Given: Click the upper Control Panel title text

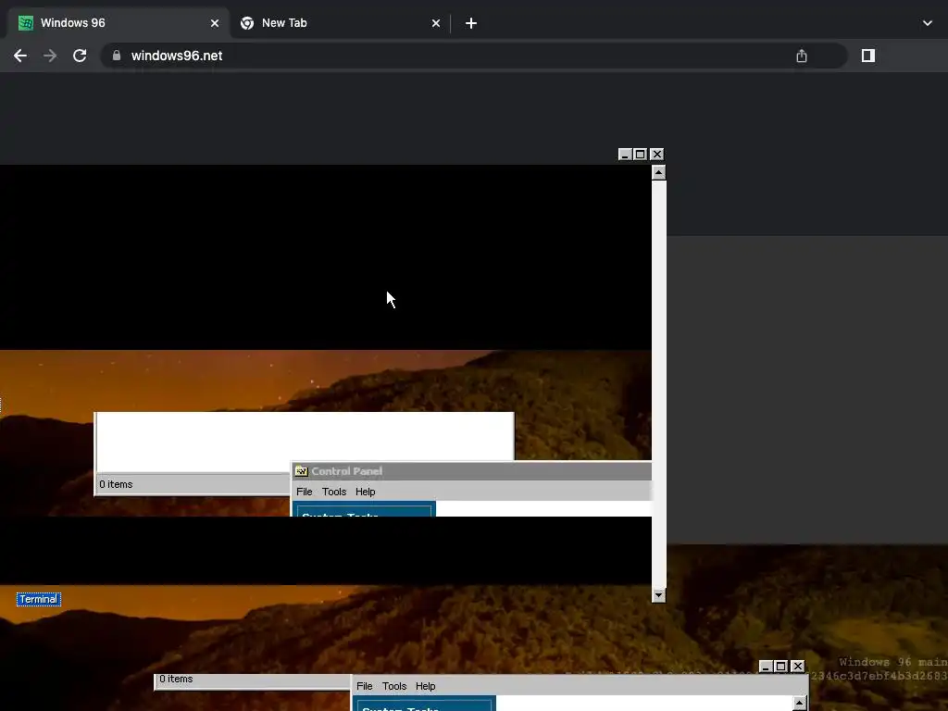Looking at the screenshot, I should pyautogui.click(x=347, y=471).
